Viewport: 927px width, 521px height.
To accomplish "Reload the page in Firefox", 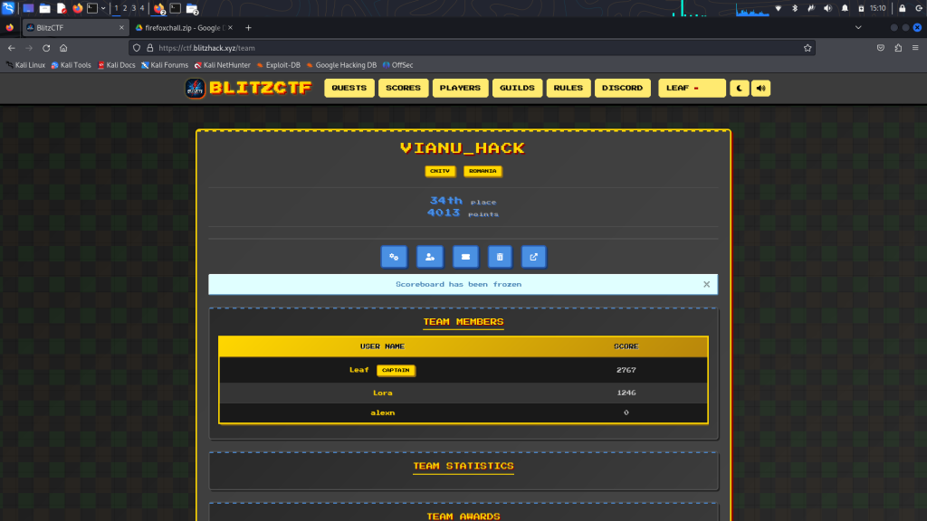I will [x=45, y=48].
